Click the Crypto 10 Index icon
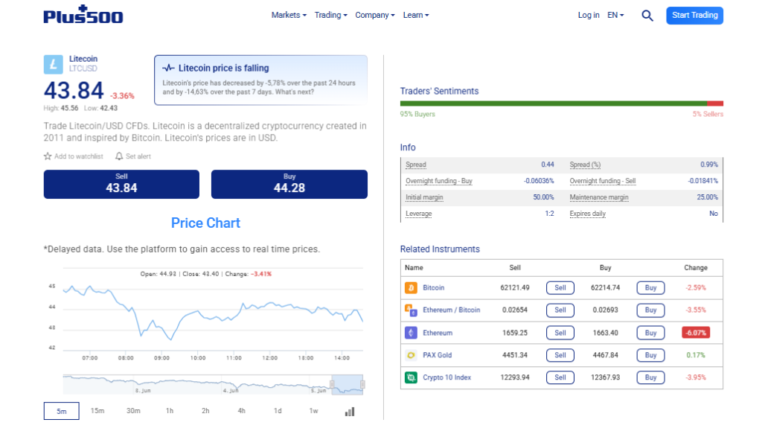This screenshot has width=762, height=431. 411,377
